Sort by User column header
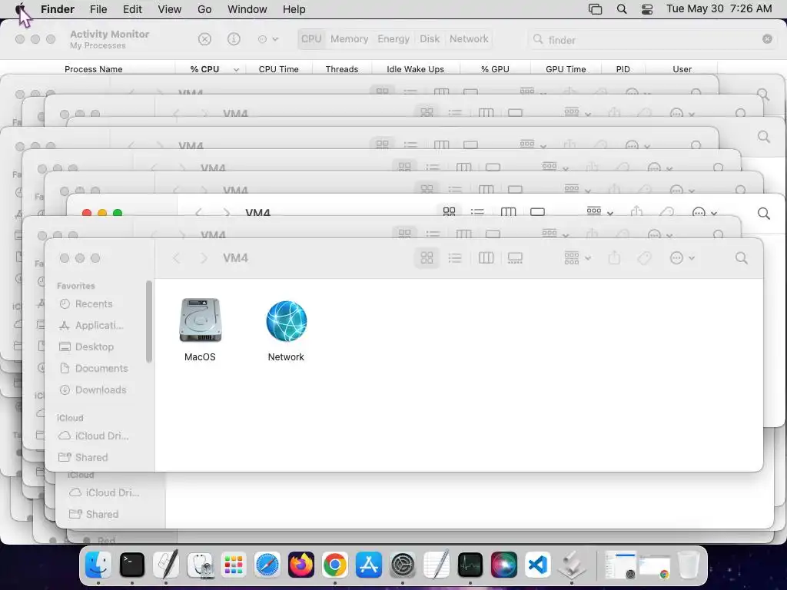The width and height of the screenshot is (787, 590). click(682, 69)
